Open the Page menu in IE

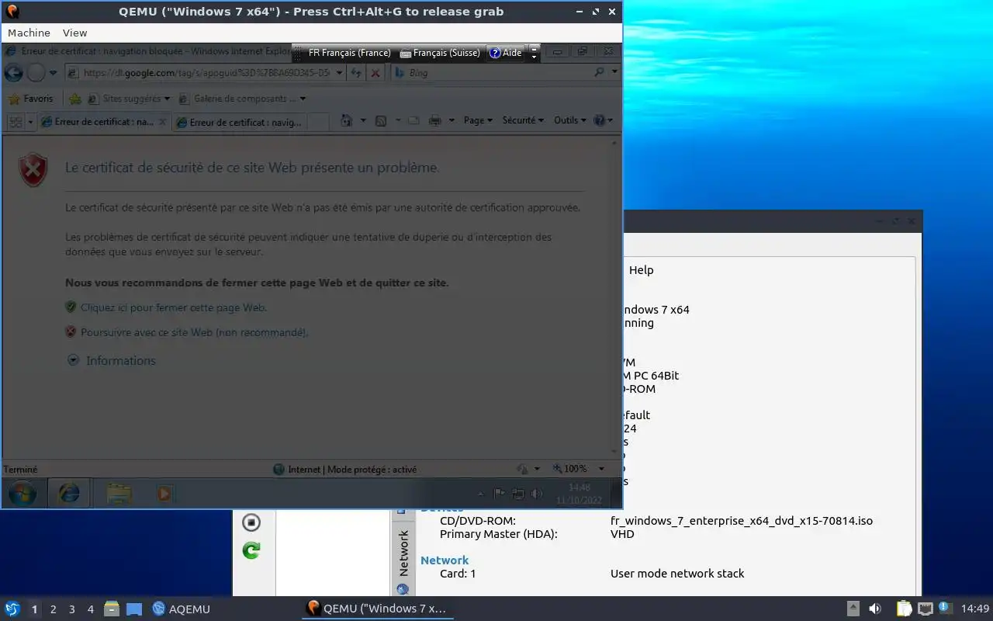coord(478,120)
